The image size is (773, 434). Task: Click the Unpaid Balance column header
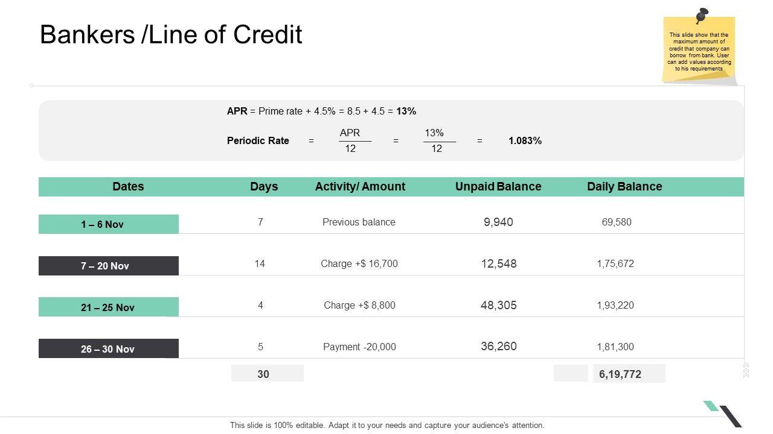(x=498, y=187)
